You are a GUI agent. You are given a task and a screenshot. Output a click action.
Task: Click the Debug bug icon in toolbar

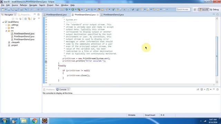tap(67, 9)
